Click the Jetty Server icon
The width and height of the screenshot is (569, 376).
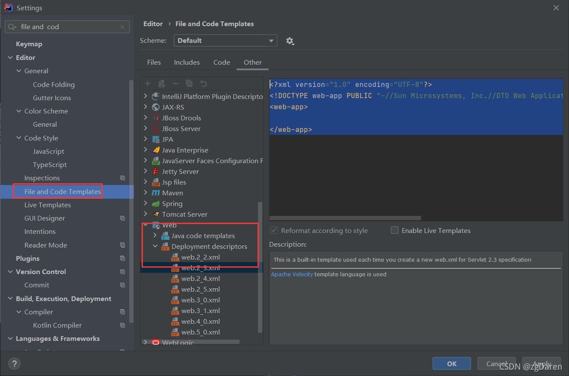(x=156, y=171)
